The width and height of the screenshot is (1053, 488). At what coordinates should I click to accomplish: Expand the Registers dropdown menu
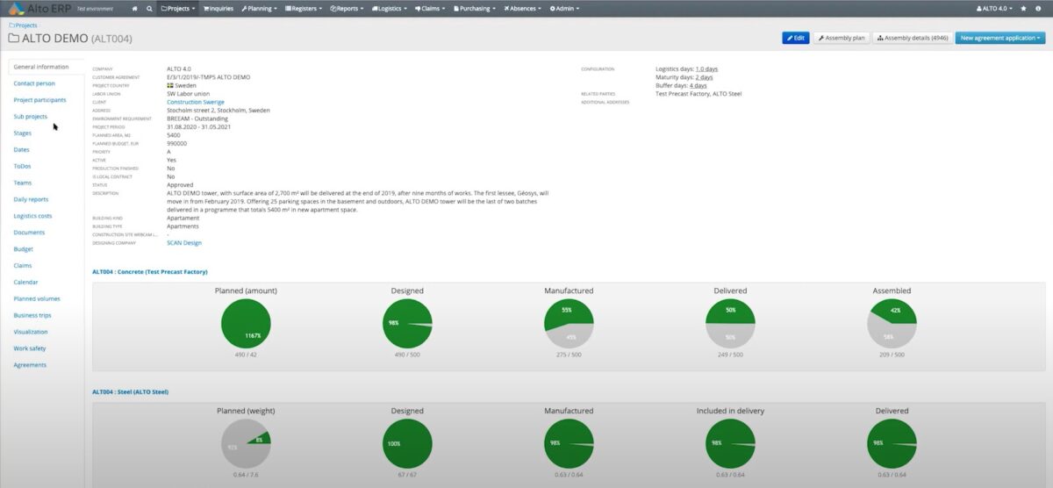pos(303,8)
